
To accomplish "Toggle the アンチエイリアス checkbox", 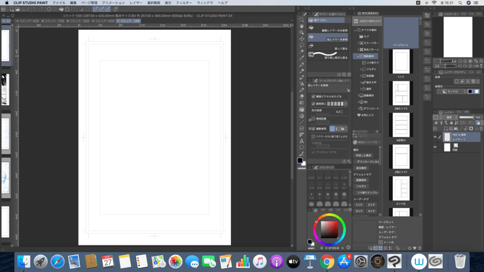I will [x=313, y=152].
